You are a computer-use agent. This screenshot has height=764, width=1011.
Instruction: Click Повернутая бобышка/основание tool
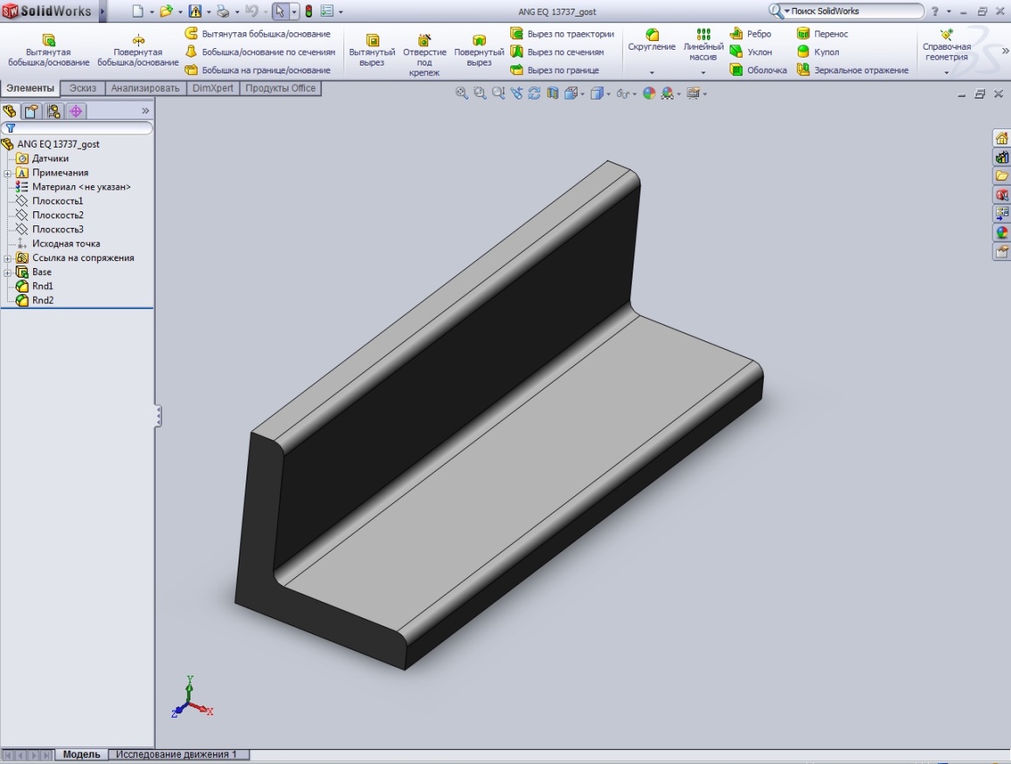click(x=138, y=50)
